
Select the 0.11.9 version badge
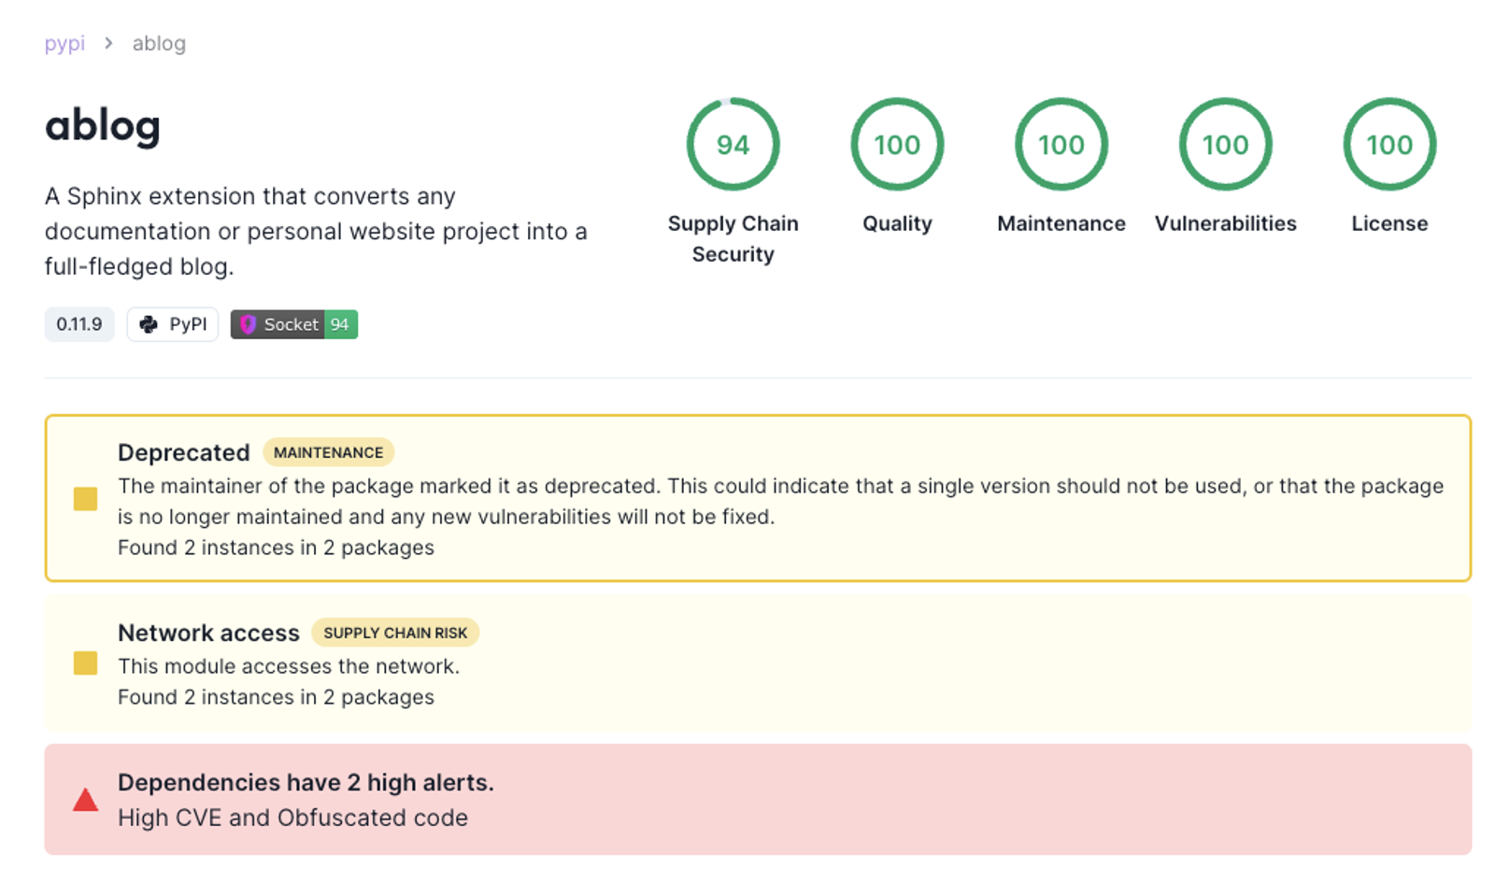point(79,324)
